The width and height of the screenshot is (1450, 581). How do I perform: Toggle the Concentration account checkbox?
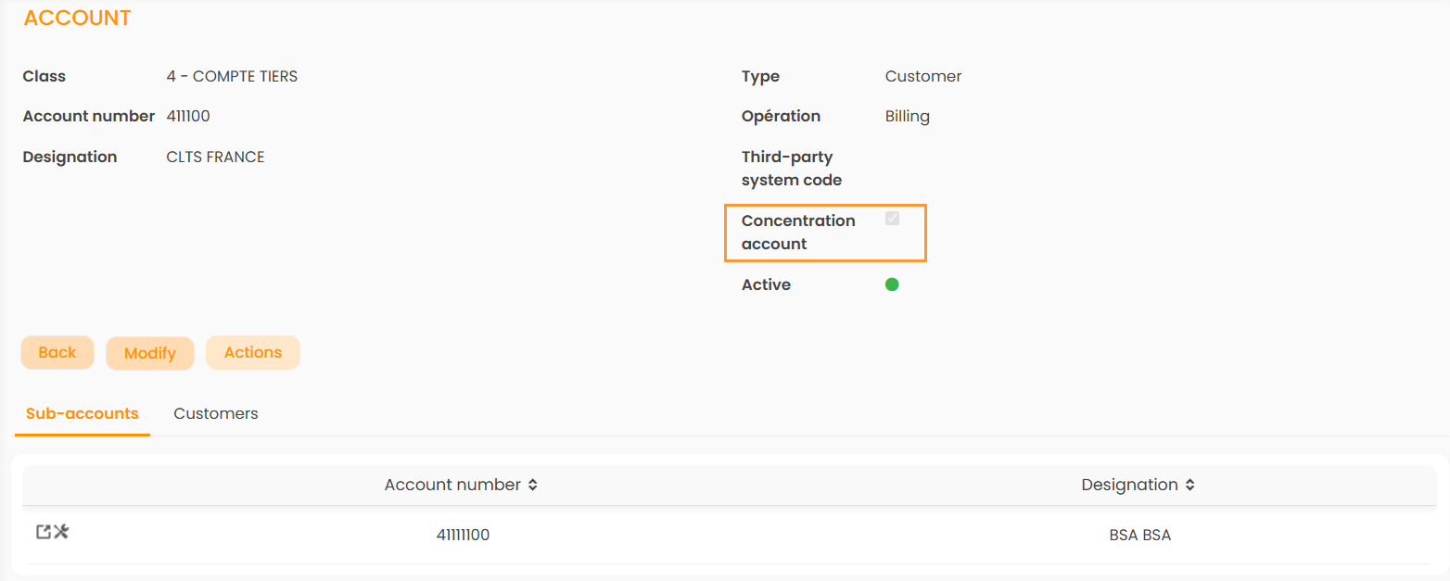[x=892, y=219]
